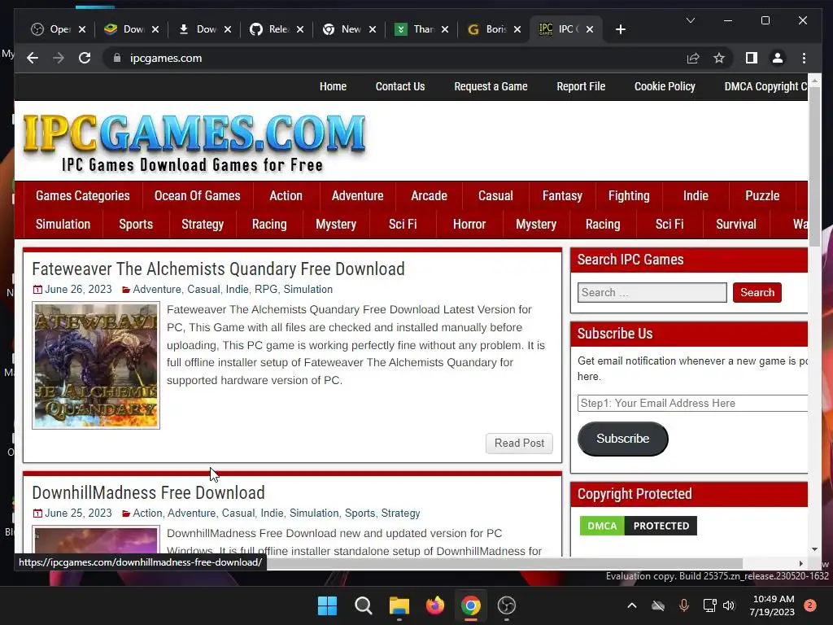The image size is (833, 625).
Task: Open the Sports tag under DownhillMadness post
Action: [360, 513]
